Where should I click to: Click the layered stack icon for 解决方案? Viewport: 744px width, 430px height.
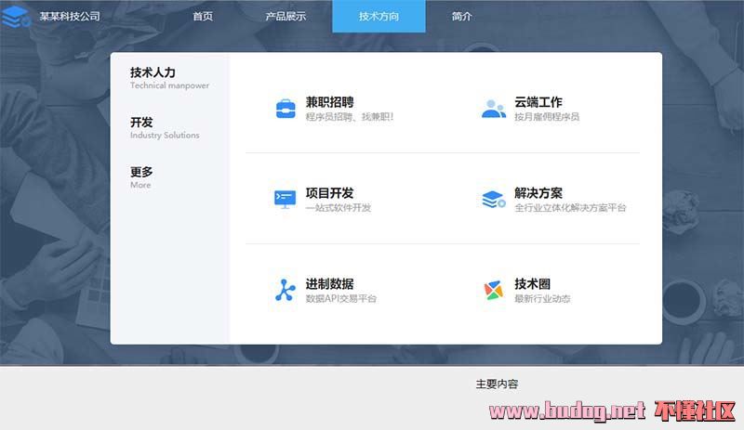click(494, 200)
